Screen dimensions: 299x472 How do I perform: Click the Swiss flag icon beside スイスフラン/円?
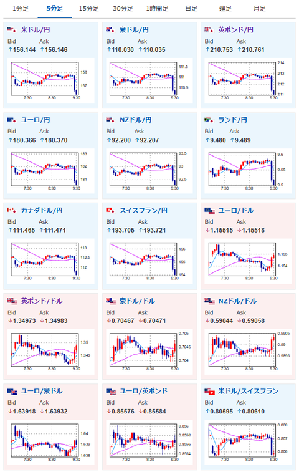coord(110,210)
